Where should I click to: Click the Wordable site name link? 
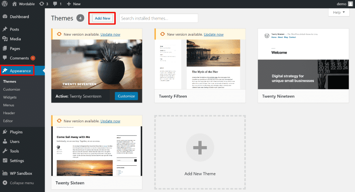pyautogui.click(x=27, y=4)
